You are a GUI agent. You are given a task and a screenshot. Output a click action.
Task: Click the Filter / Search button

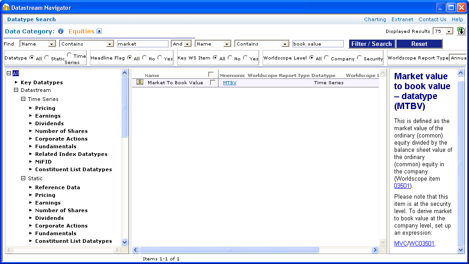click(x=372, y=44)
